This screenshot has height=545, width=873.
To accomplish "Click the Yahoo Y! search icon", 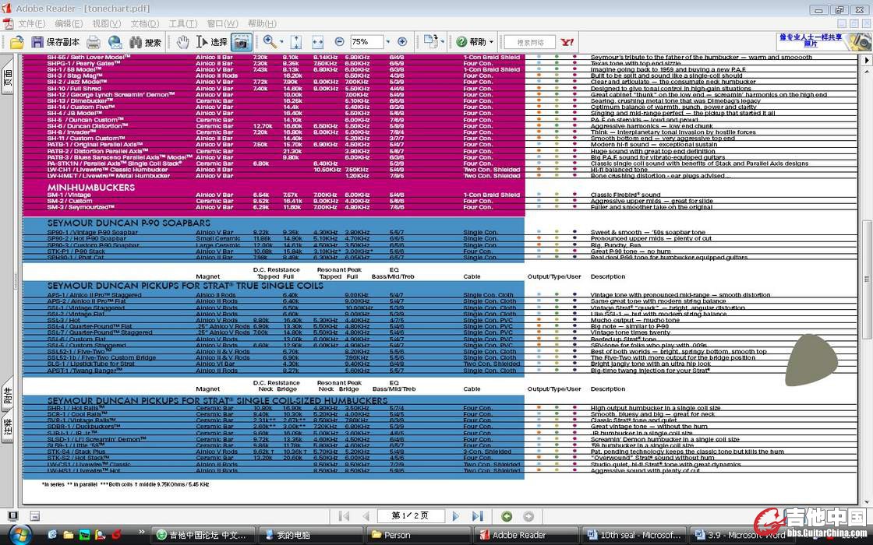I will click(x=567, y=42).
